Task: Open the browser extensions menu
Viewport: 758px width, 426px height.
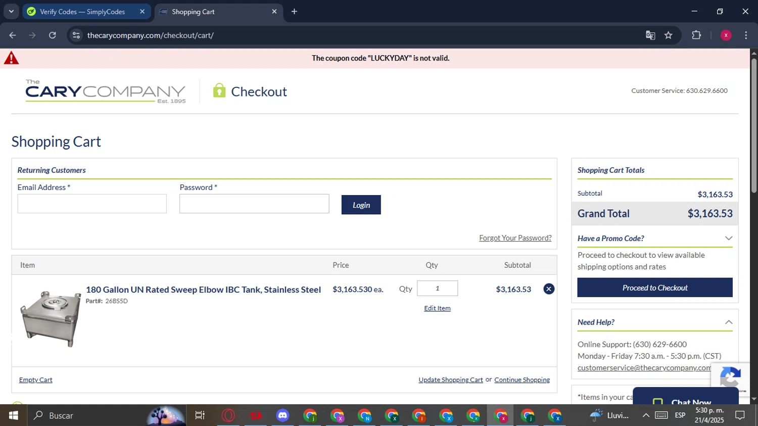Action: (x=696, y=35)
